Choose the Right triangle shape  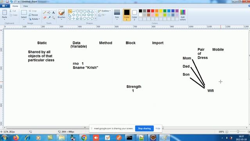[70, 15]
